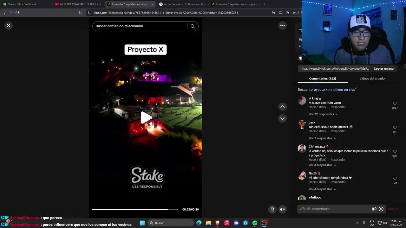Focus Buscar contenido relacionado search field

click(x=141, y=26)
